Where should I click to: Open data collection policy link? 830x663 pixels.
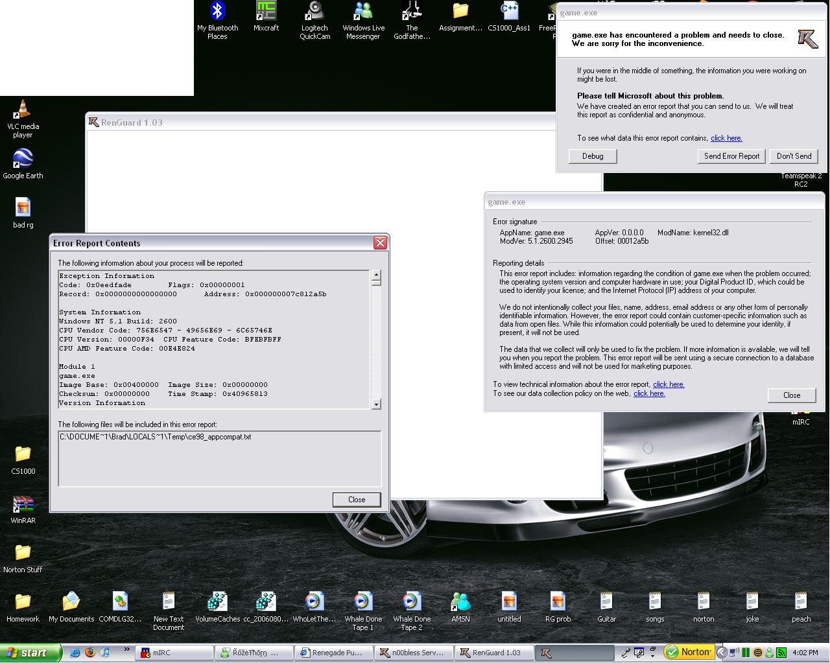pos(649,393)
